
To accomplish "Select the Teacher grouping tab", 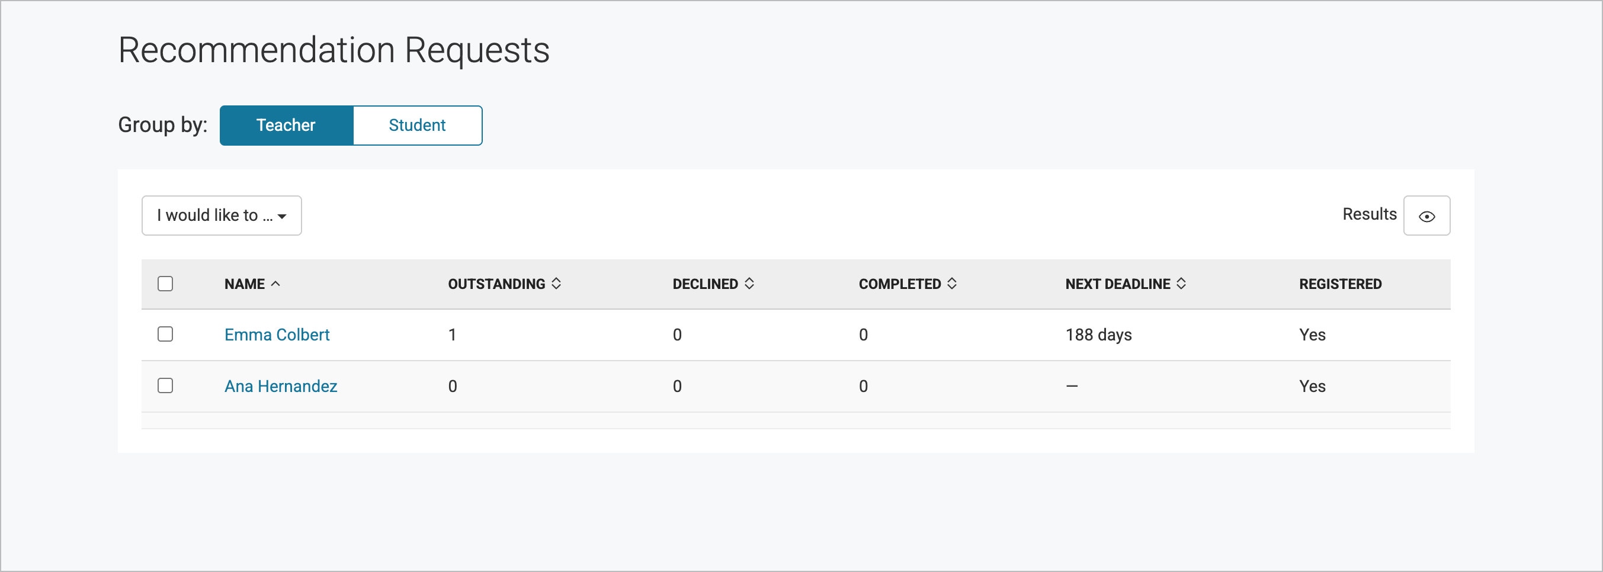I will click(286, 126).
